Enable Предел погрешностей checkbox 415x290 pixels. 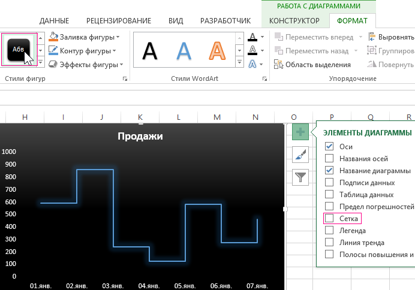click(329, 206)
